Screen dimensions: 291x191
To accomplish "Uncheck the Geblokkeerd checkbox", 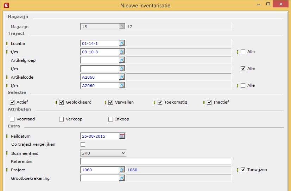I will click(62, 102).
